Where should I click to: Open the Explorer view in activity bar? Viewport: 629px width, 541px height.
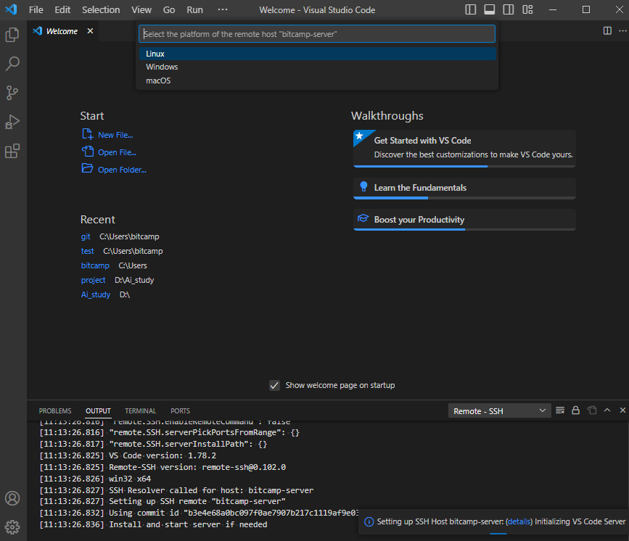pyautogui.click(x=12, y=35)
